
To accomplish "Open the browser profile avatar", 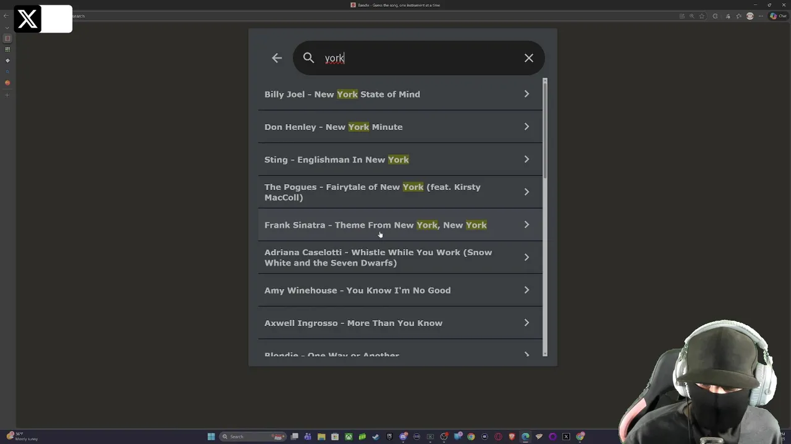I will pyautogui.click(x=750, y=16).
